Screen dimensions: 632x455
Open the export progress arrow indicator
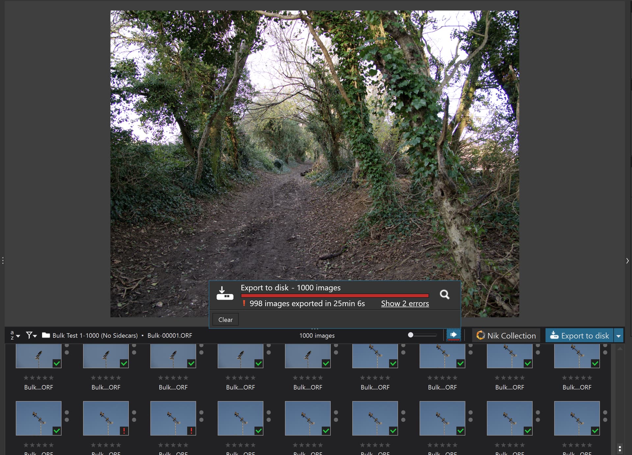(x=453, y=335)
